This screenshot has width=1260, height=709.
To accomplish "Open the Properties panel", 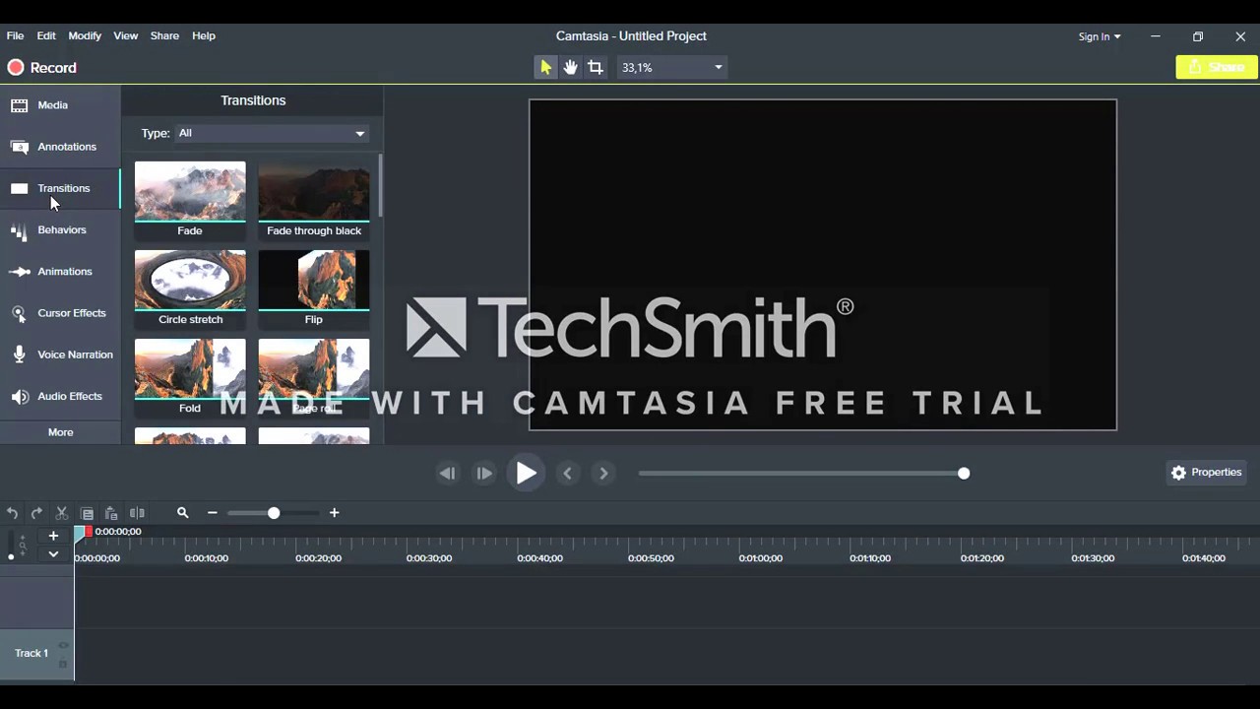I will [x=1207, y=473].
